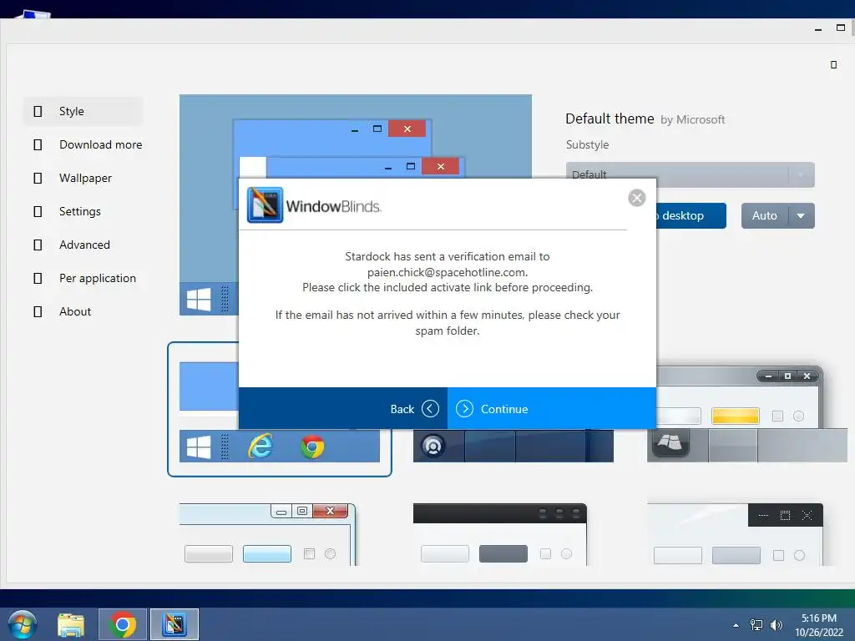Minimize the WindowBlinds main window
The width and height of the screenshot is (855, 641).
pos(818,28)
